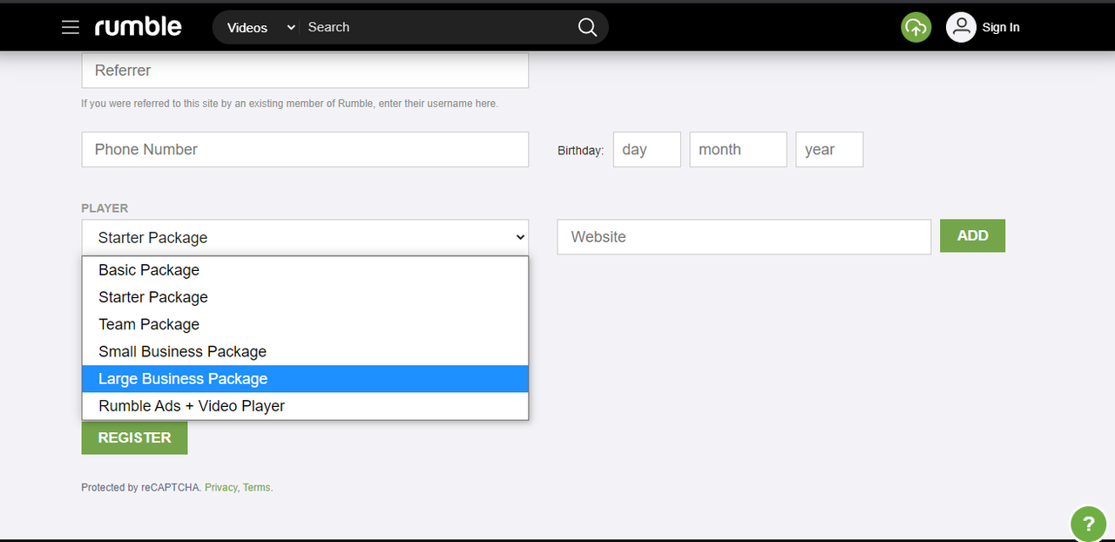Screen dimensions: 1115x542
Task: Open the Starter Package player dropdown
Action: coord(305,237)
